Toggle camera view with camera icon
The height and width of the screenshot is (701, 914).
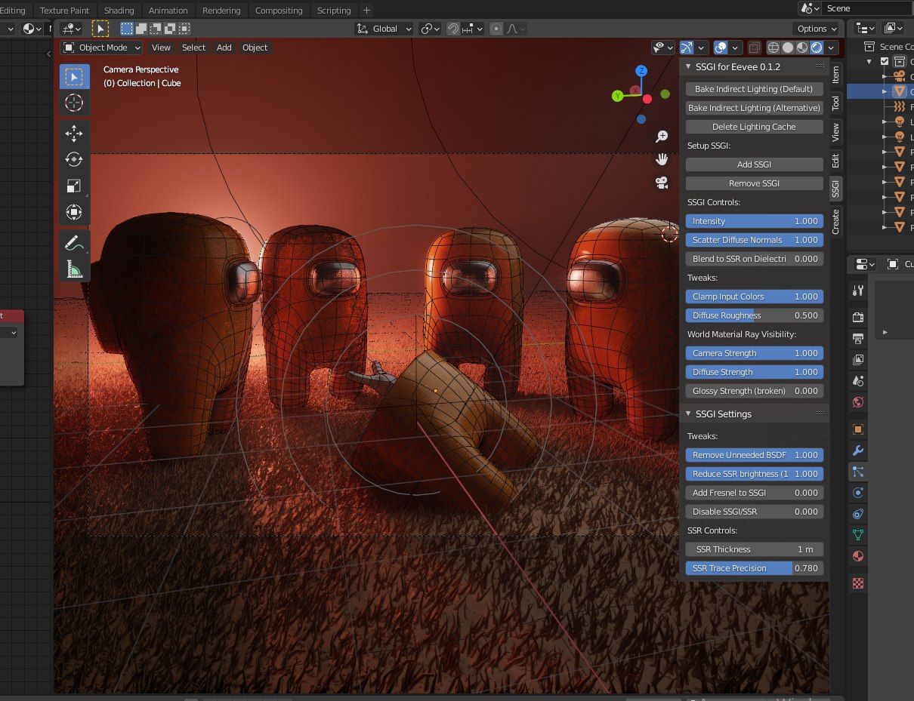pos(662,182)
